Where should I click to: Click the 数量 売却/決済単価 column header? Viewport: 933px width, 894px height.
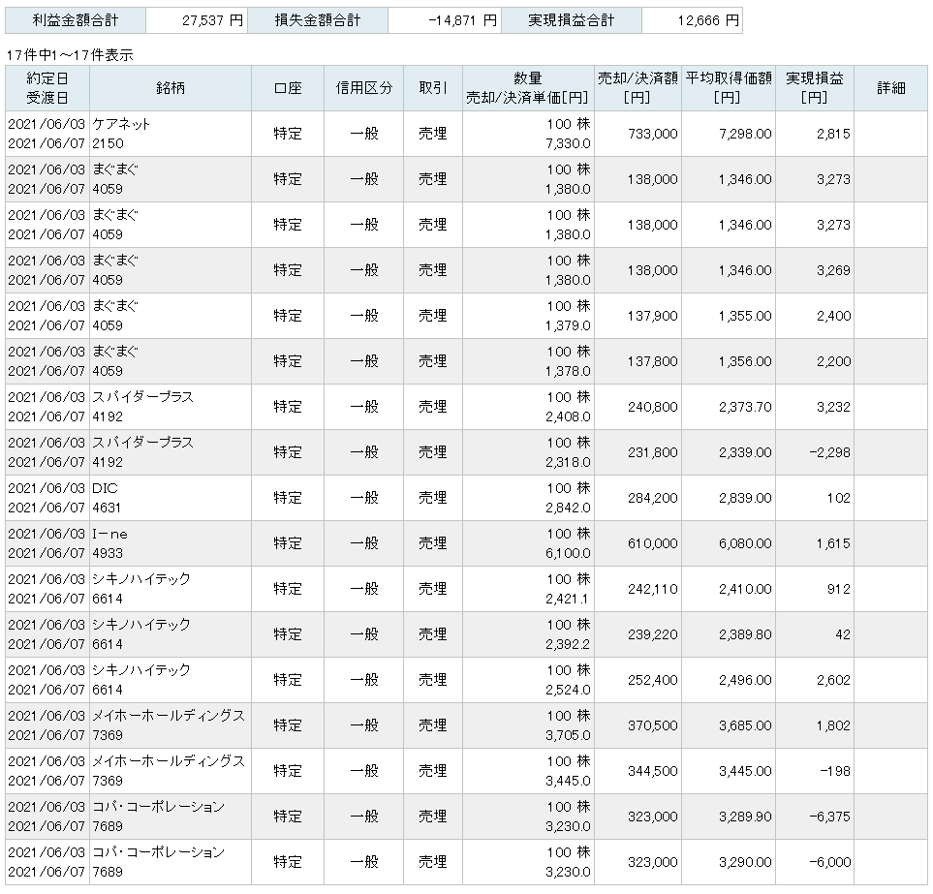(x=528, y=88)
